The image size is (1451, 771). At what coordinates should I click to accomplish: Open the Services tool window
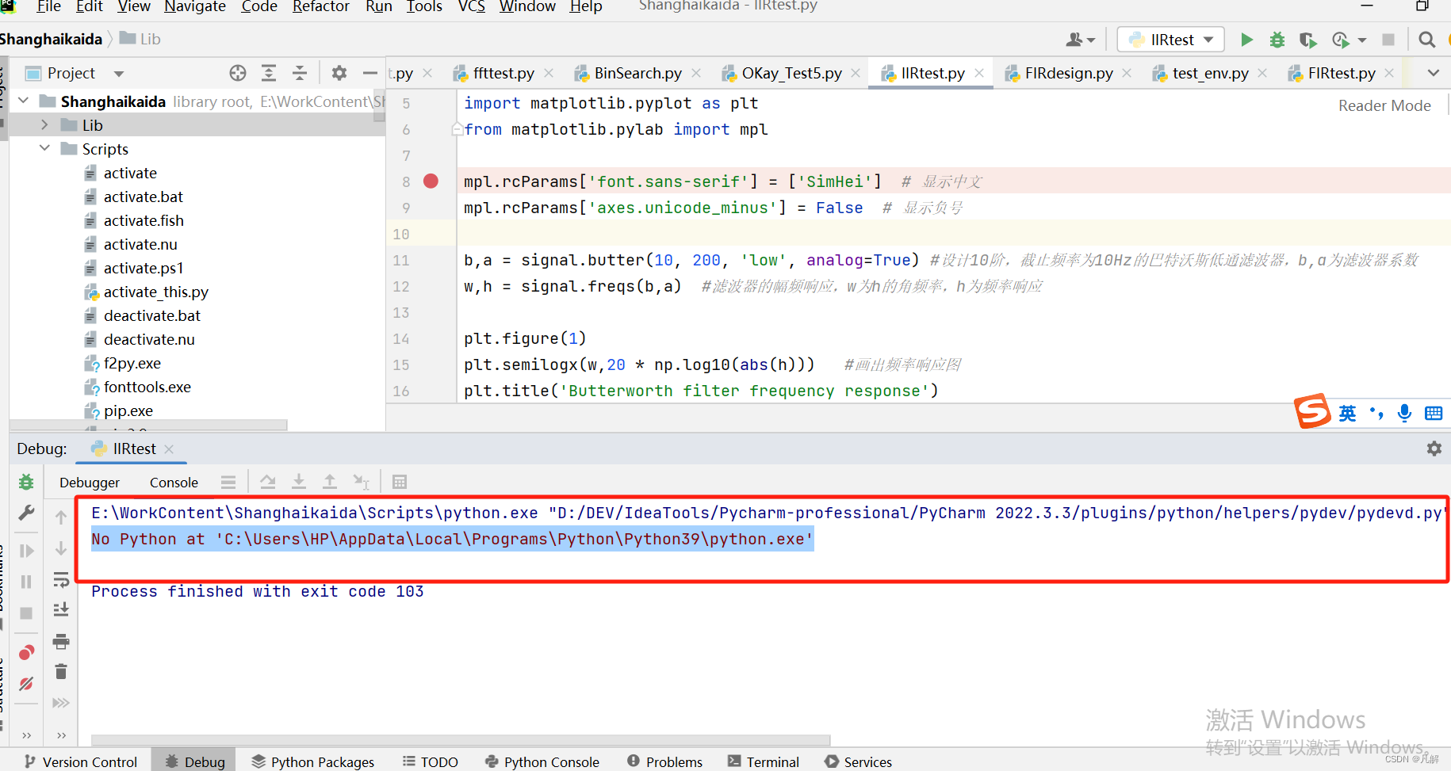point(858,761)
